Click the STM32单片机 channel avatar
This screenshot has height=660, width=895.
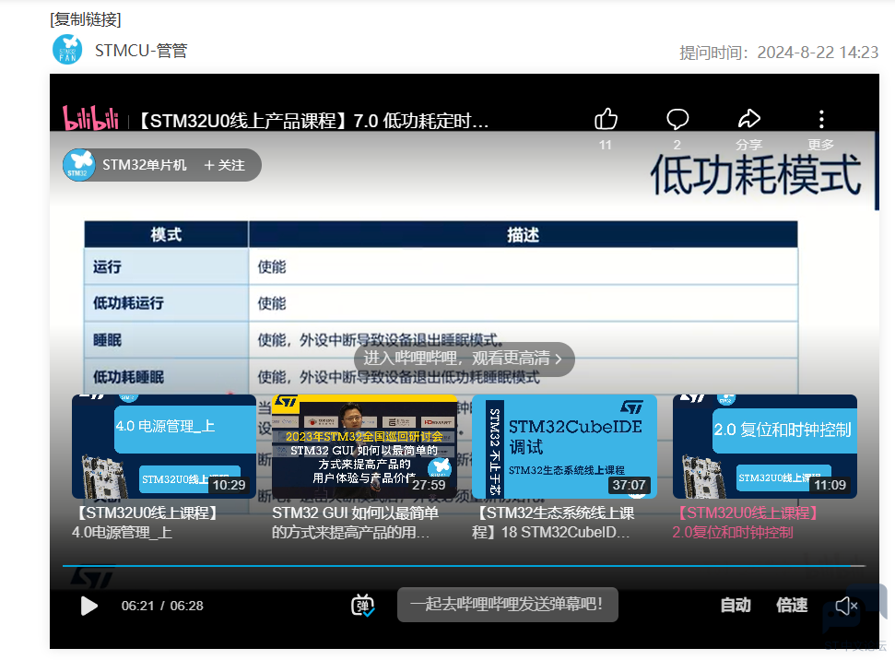pos(78,165)
